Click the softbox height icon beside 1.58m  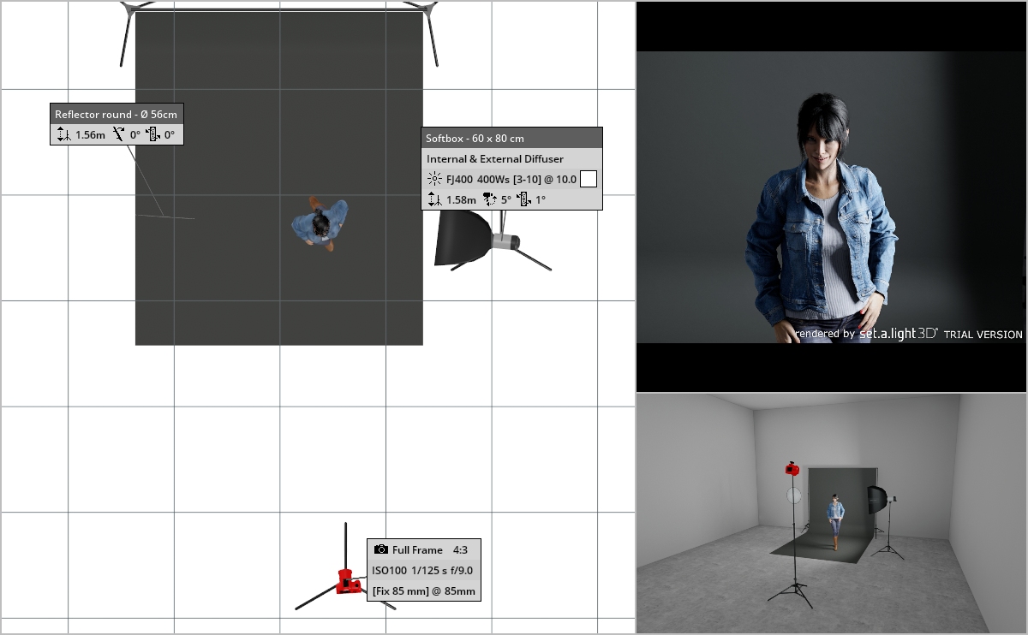point(434,200)
